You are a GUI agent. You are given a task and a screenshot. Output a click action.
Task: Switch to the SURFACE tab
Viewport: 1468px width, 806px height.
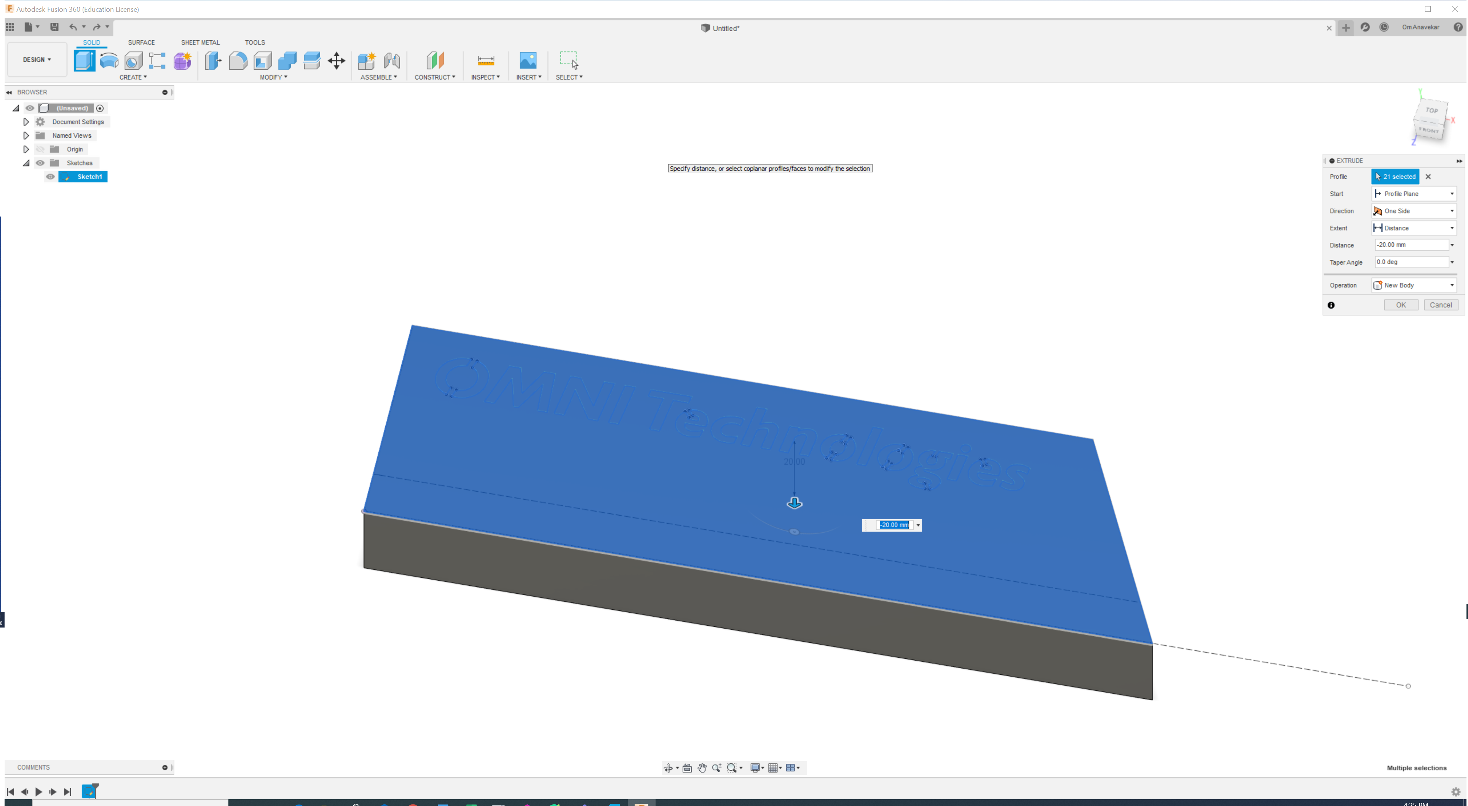(x=141, y=43)
